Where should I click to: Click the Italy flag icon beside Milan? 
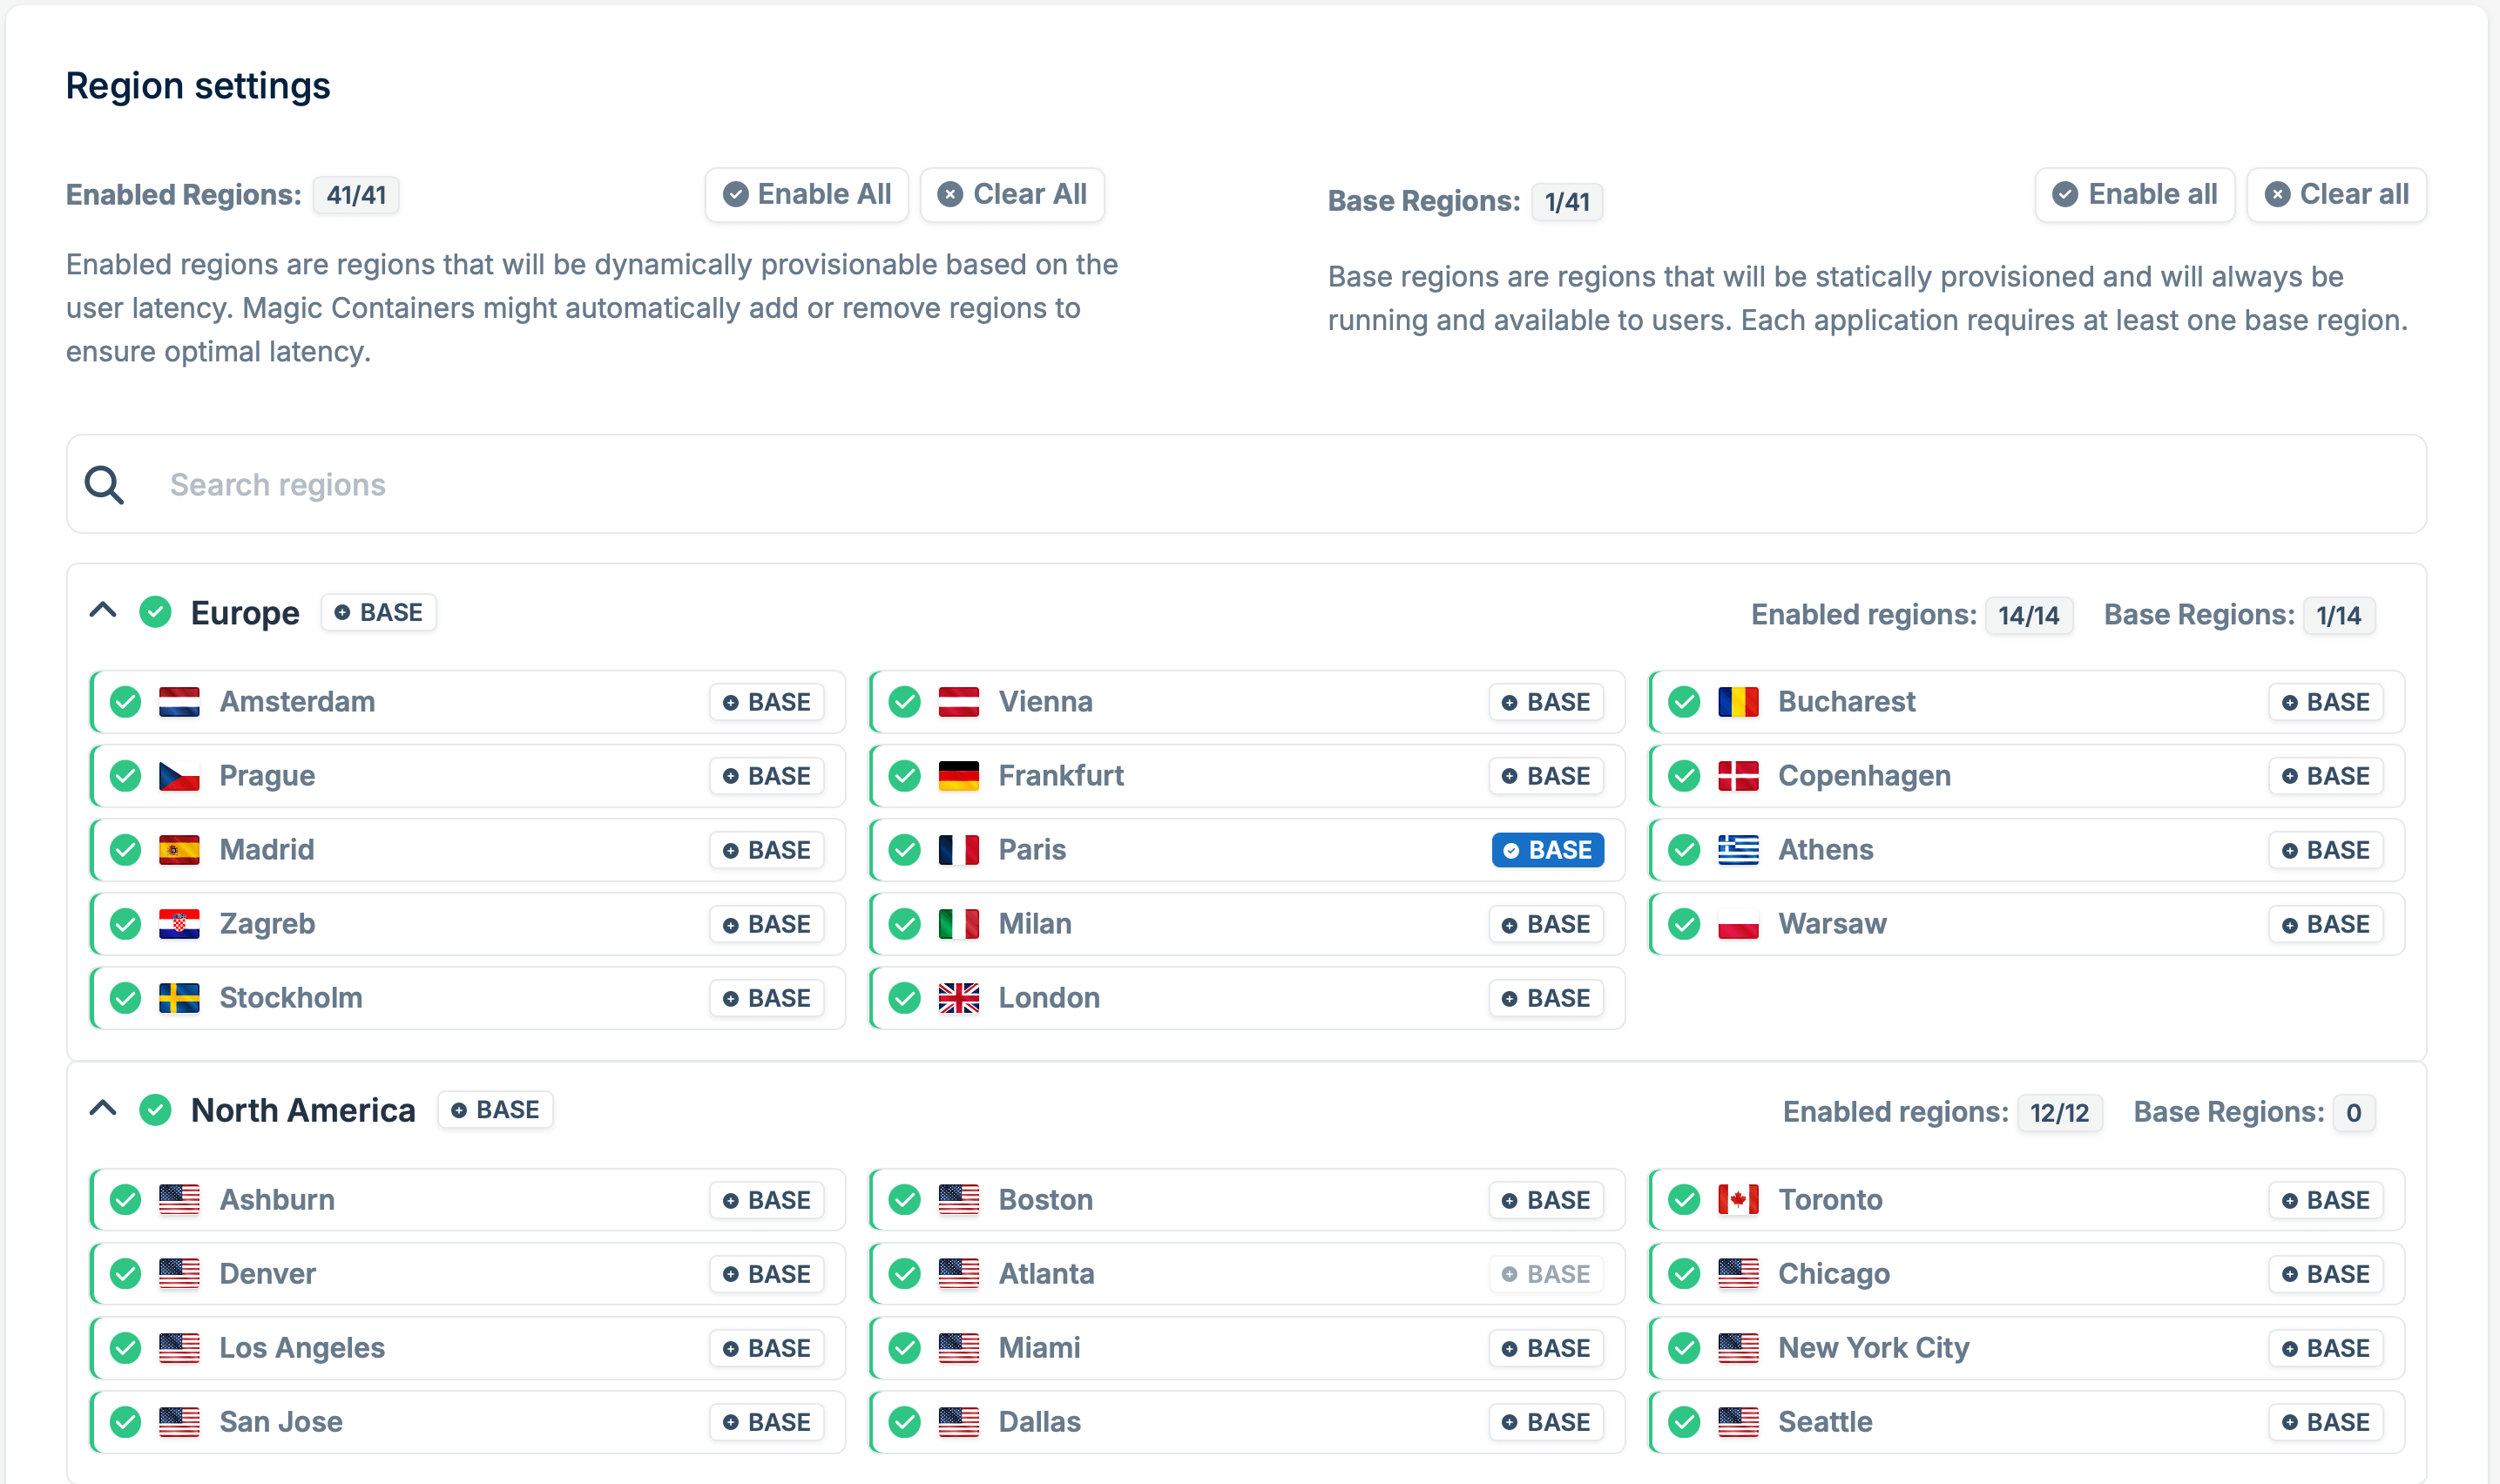point(958,924)
